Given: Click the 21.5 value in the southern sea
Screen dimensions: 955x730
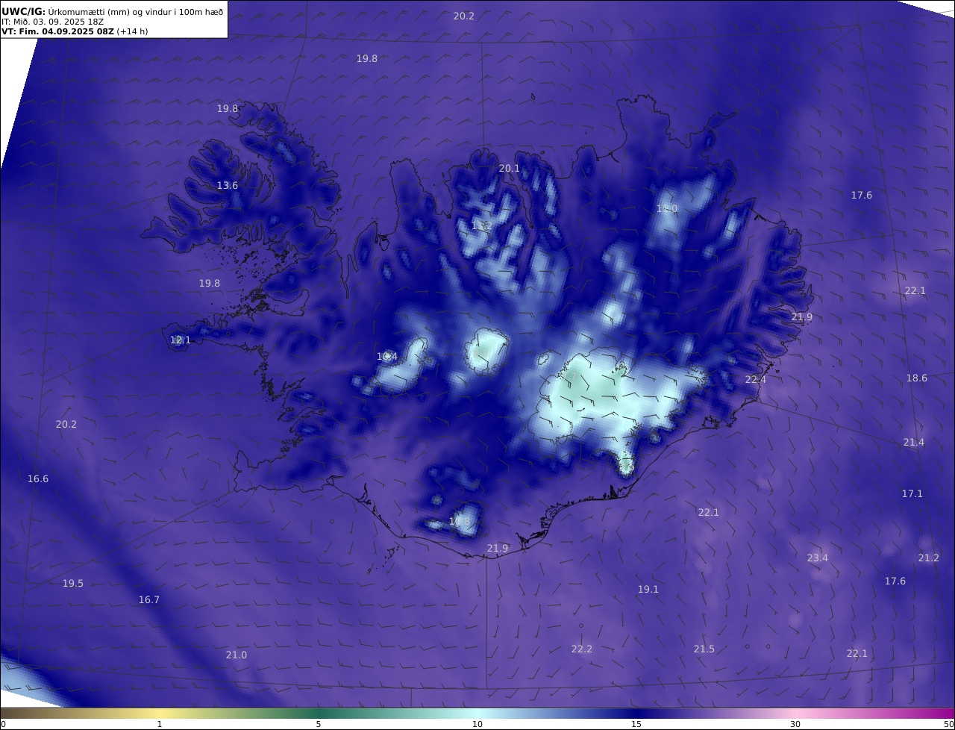Looking at the screenshot, I should (704, 649).
